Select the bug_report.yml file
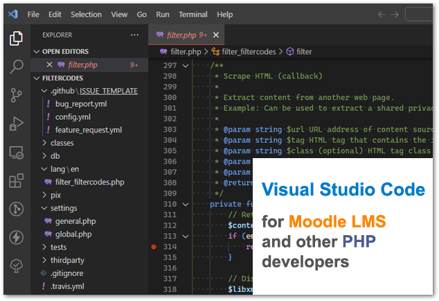This screenshot has width=439, height=301. coord(81,104)
